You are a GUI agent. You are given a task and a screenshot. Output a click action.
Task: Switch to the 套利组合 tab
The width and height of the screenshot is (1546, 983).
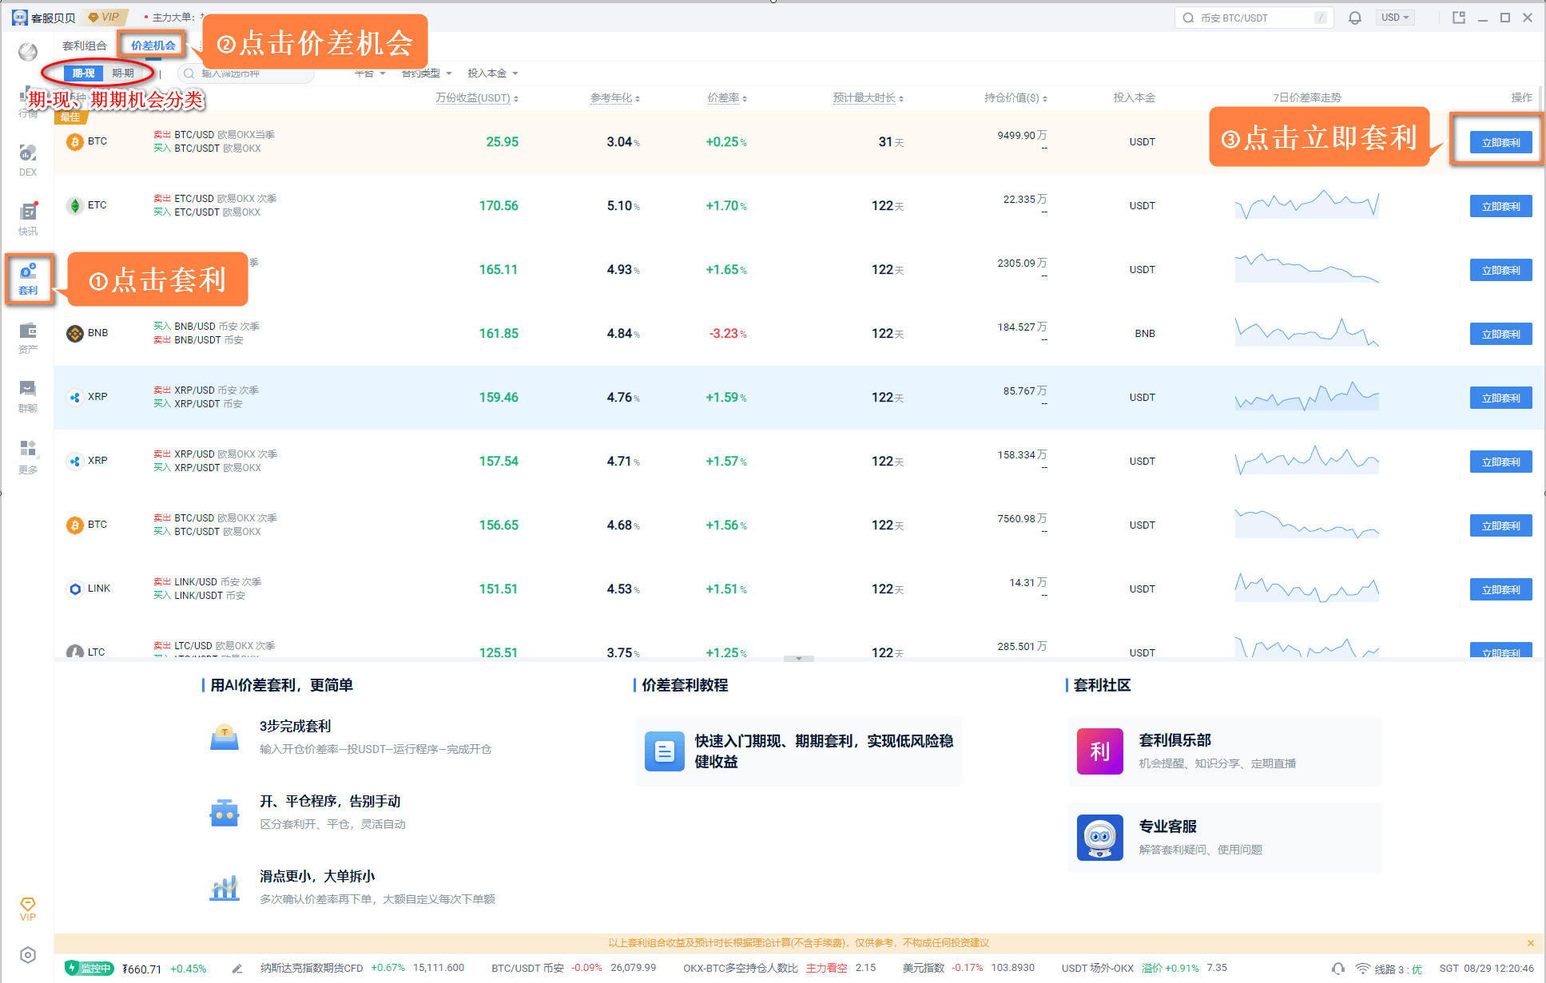click(85, 46)
